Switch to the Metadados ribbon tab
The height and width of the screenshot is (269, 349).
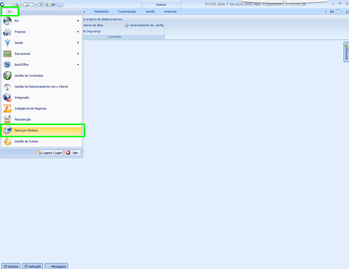101,12
